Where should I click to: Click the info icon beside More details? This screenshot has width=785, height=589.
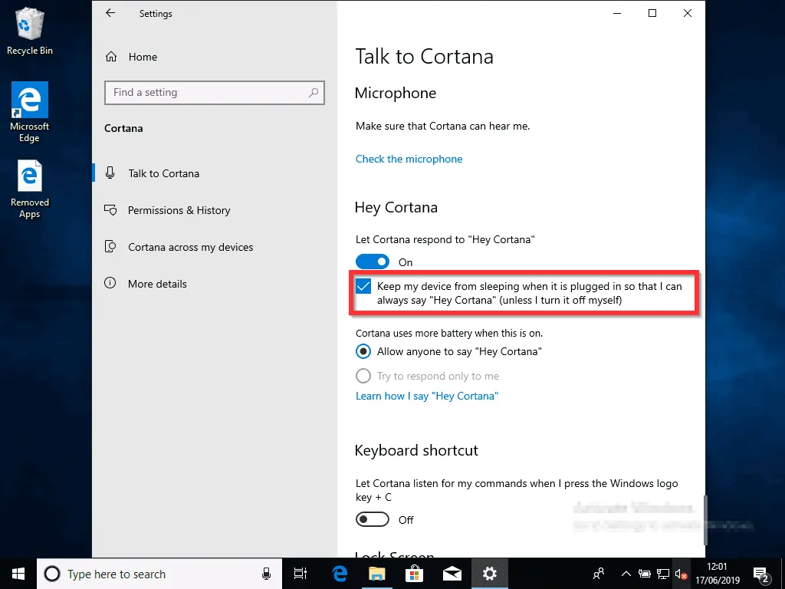[x=110, y=283]
